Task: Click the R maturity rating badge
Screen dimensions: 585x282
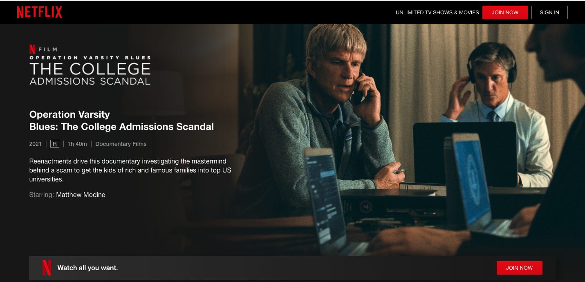Action: [55, 144]
